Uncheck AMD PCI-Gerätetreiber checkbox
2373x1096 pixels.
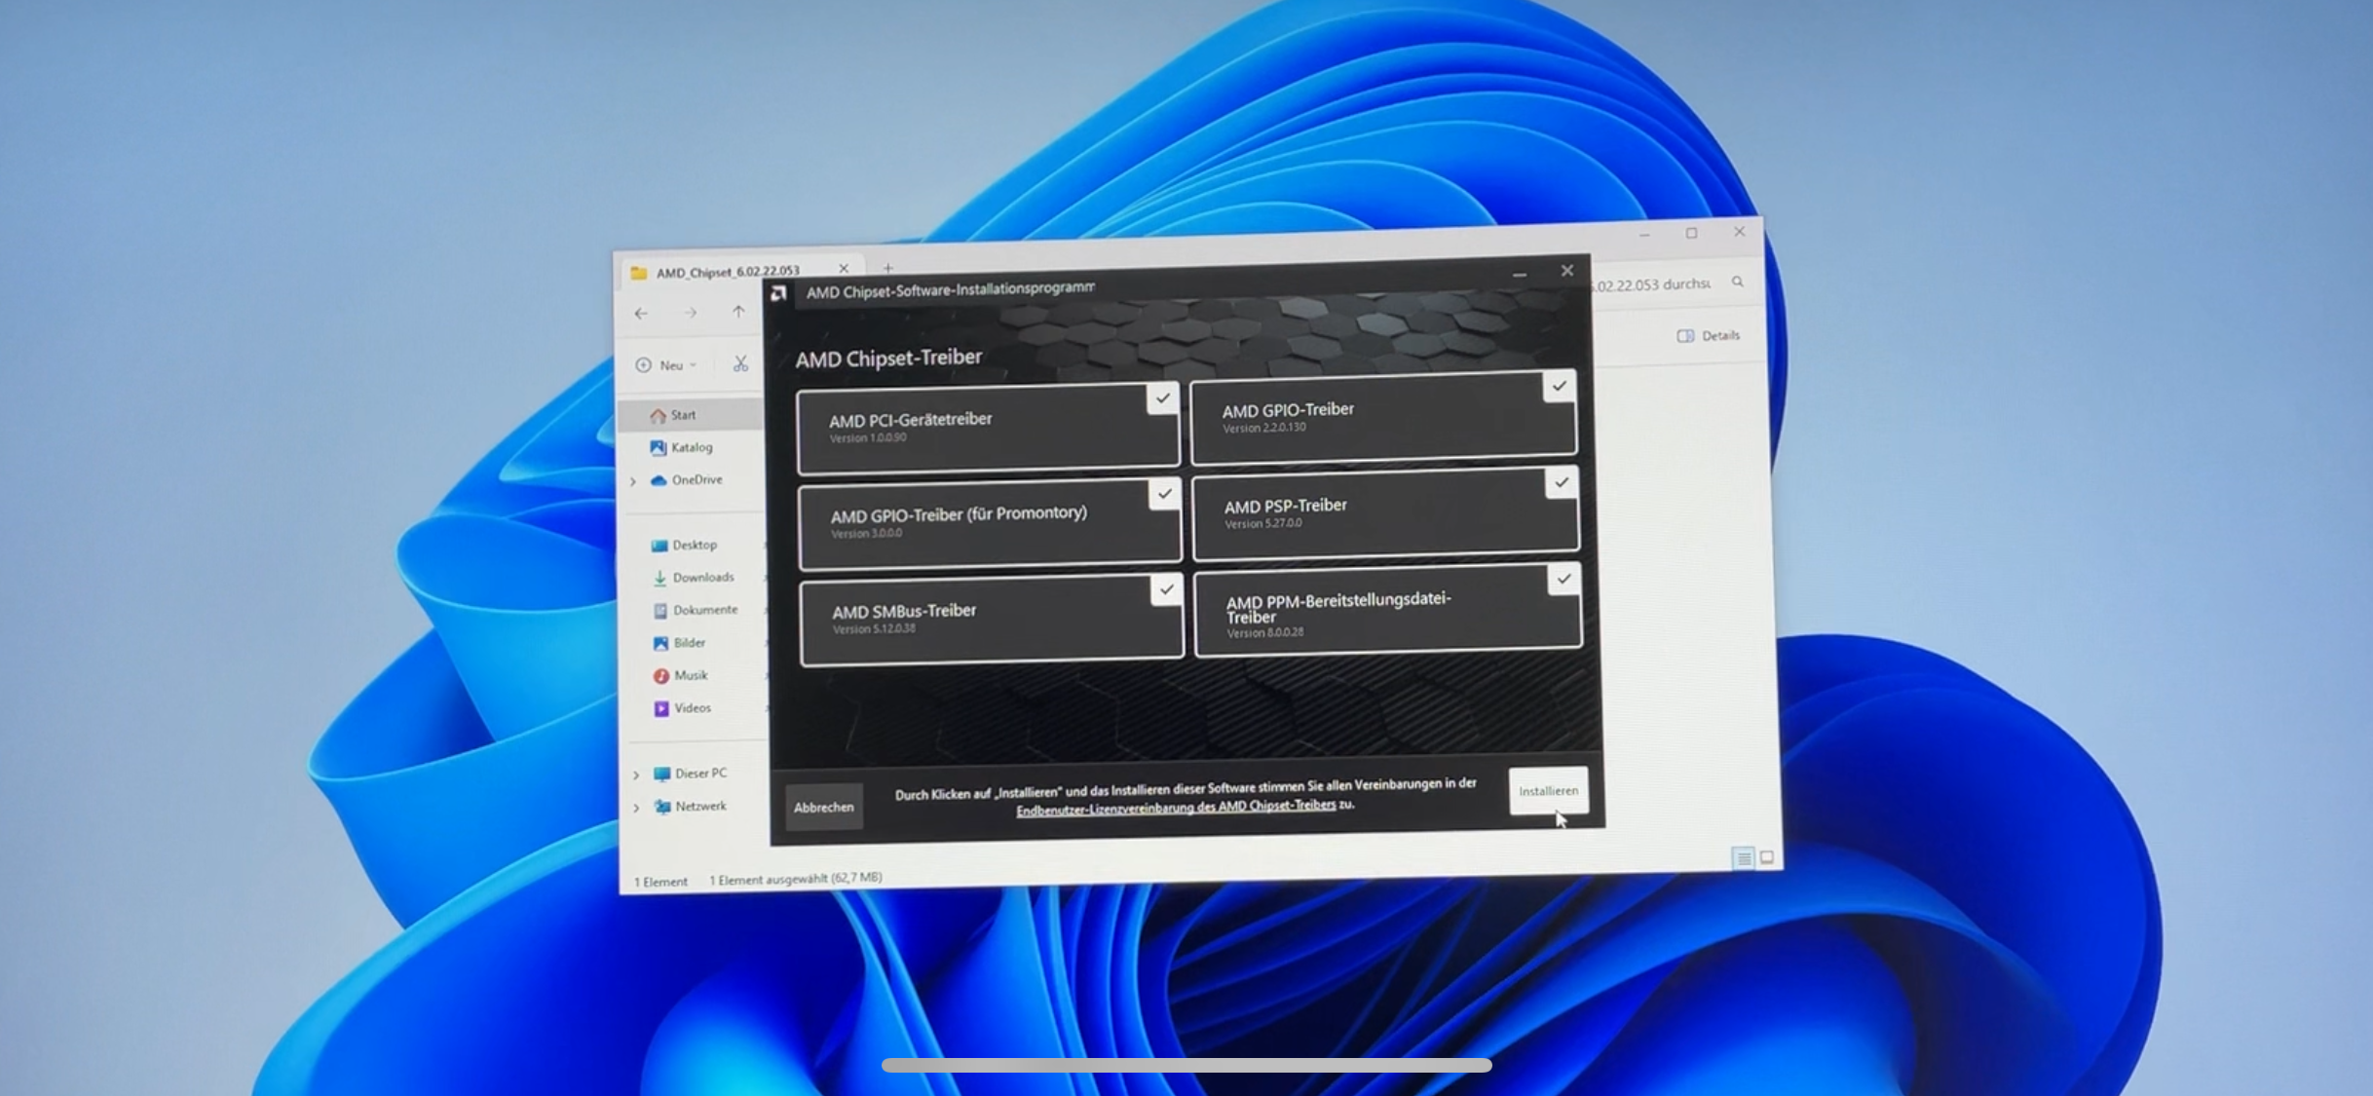(x=1162, y=398)
